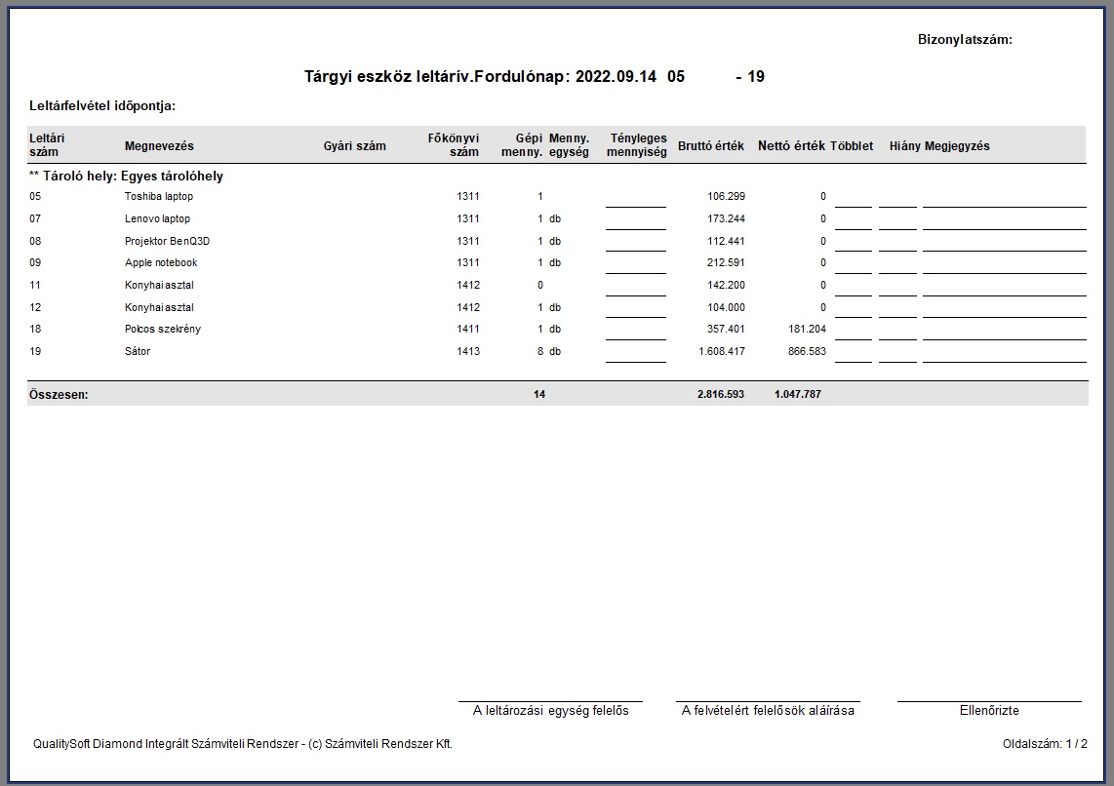Click the Apple notebook item

tap(161, 263)
